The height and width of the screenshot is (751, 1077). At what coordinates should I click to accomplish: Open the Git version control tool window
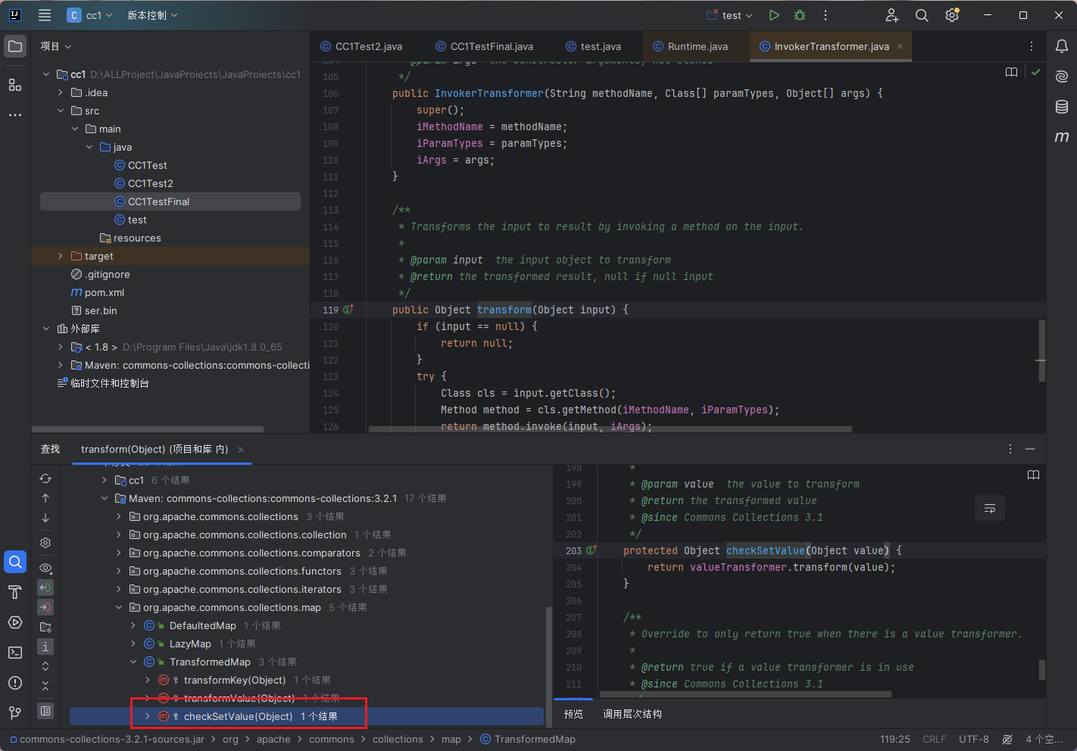point(15,712)
